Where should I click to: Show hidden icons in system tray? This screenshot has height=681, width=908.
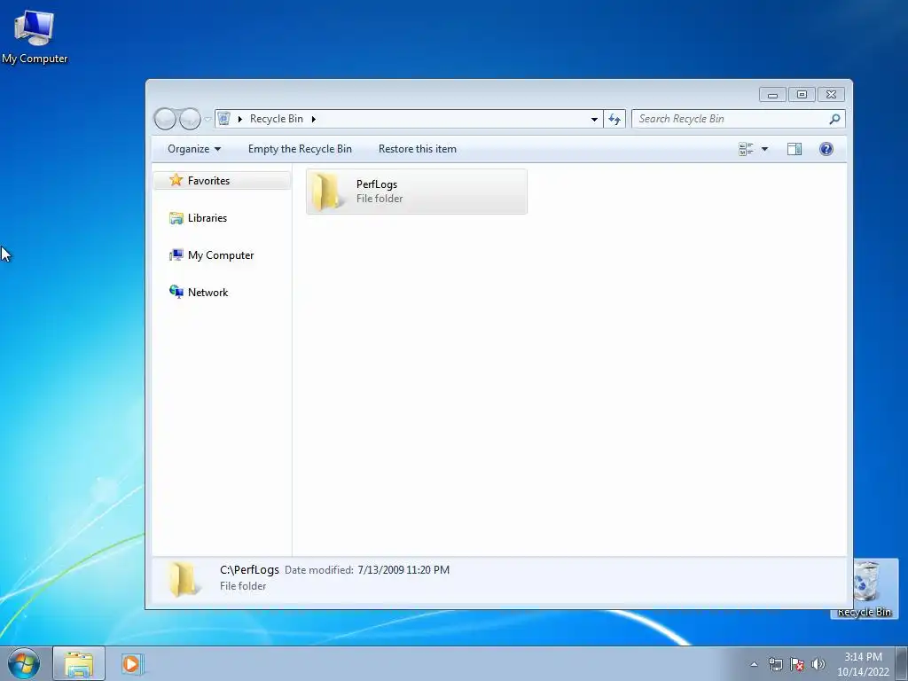tap(754, 664)
